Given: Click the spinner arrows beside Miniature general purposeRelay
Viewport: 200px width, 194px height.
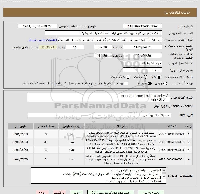Looking at the screenshot, I should (167, 96).
